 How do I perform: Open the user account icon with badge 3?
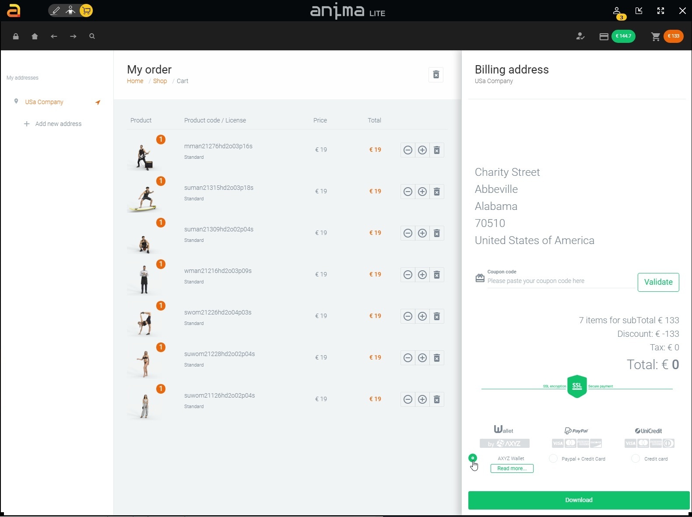[617, 11]
